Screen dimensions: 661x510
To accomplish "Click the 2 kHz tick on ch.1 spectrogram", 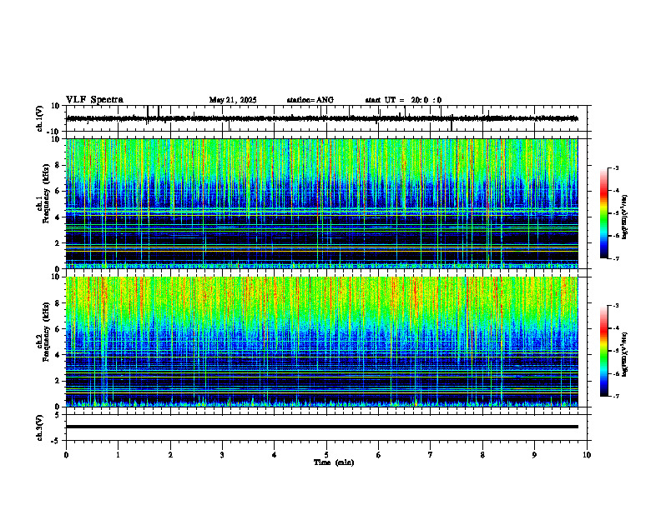I will pos(59,242).
